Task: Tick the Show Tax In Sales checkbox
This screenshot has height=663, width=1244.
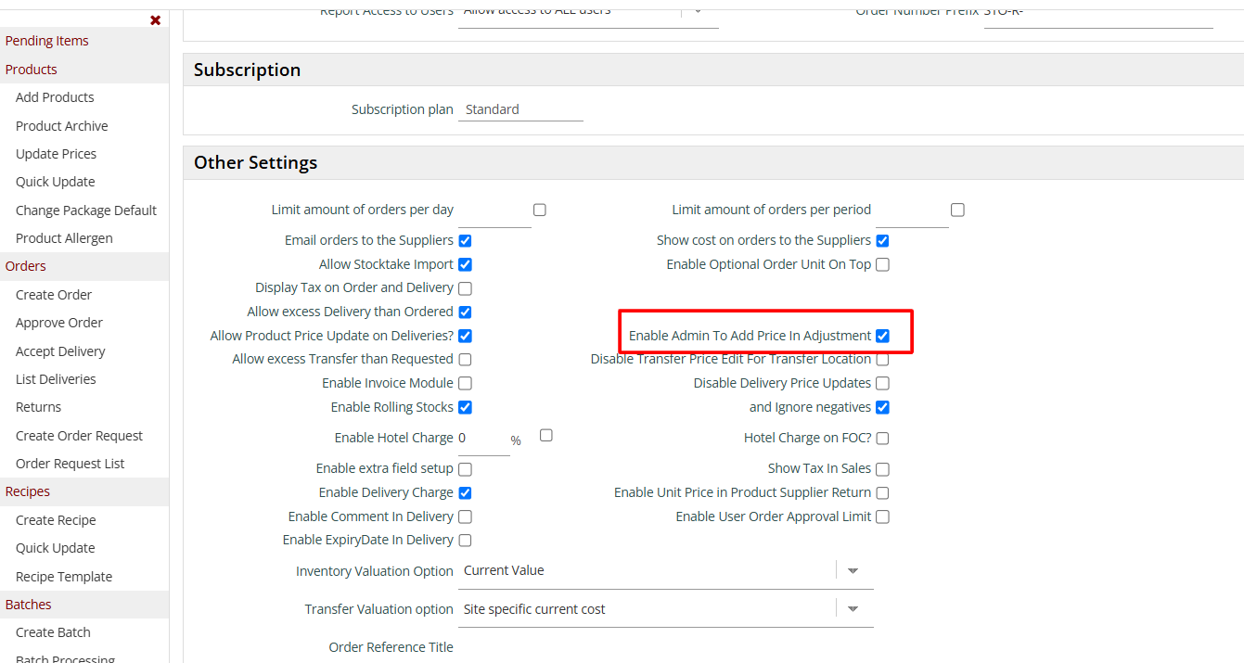Action: [x=882, y=469]
